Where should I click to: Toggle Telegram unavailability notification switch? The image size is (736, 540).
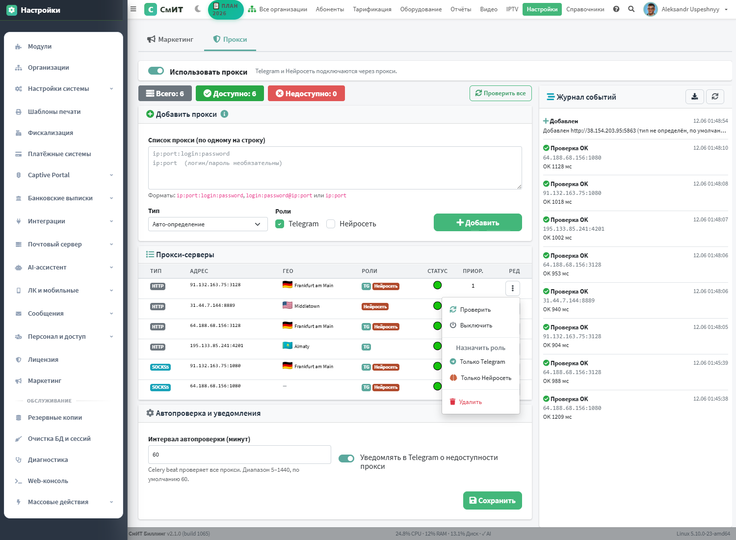pos(346,459)
